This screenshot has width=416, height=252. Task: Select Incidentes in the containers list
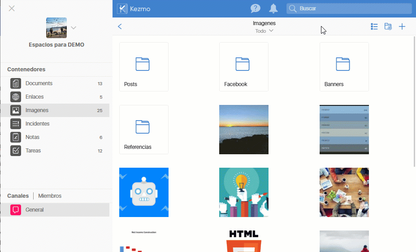click(55, 124)
